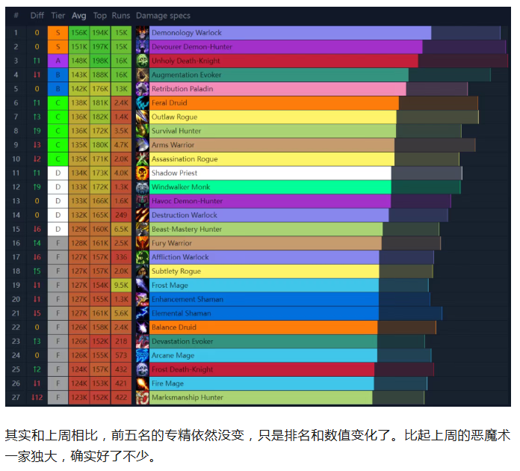Click the Augmentation Evoker spec icon
The image size is (520, 471).
[x=142, y=75]
